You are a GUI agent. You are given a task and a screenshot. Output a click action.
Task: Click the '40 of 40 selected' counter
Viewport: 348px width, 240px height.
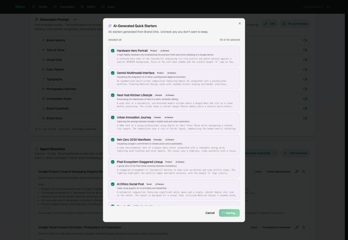tap(230, 40)
